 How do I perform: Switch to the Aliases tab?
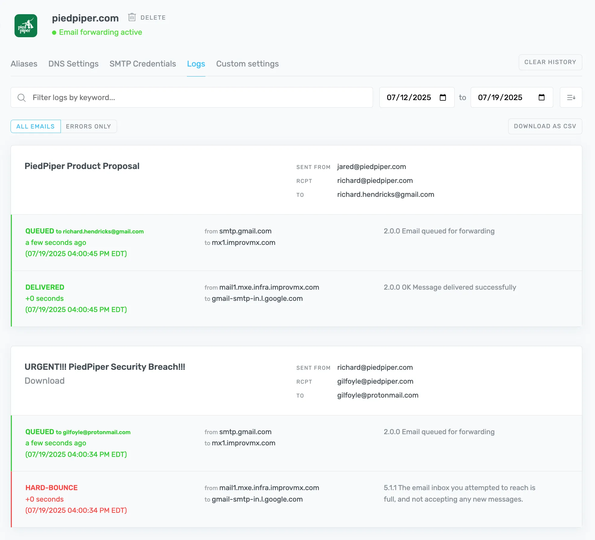point(24,64)
